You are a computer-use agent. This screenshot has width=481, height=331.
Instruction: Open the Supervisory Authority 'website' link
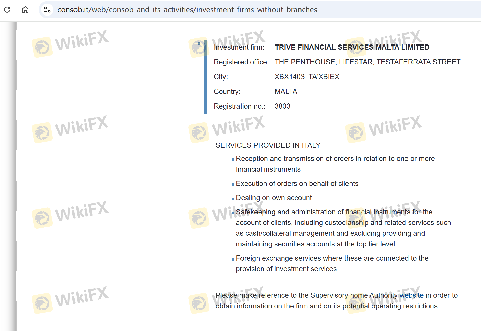[411, 295]
